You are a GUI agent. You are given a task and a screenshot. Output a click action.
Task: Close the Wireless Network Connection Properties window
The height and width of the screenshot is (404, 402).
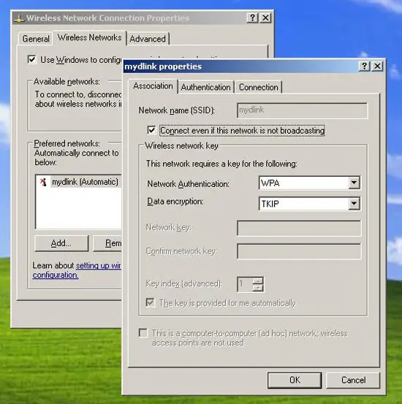coord(265,18)
